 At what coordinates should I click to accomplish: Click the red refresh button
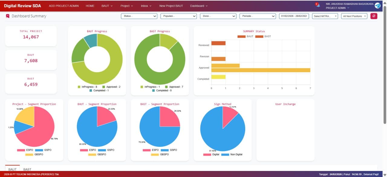[374, 16]
